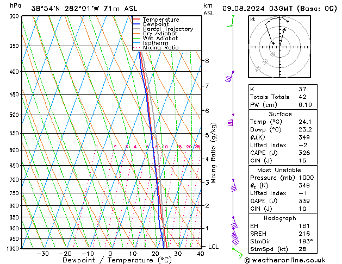The width and height of the screenshot is (342, 264).
Task: Click the Most Unstable CIN value 10
Action: (302, 209)
